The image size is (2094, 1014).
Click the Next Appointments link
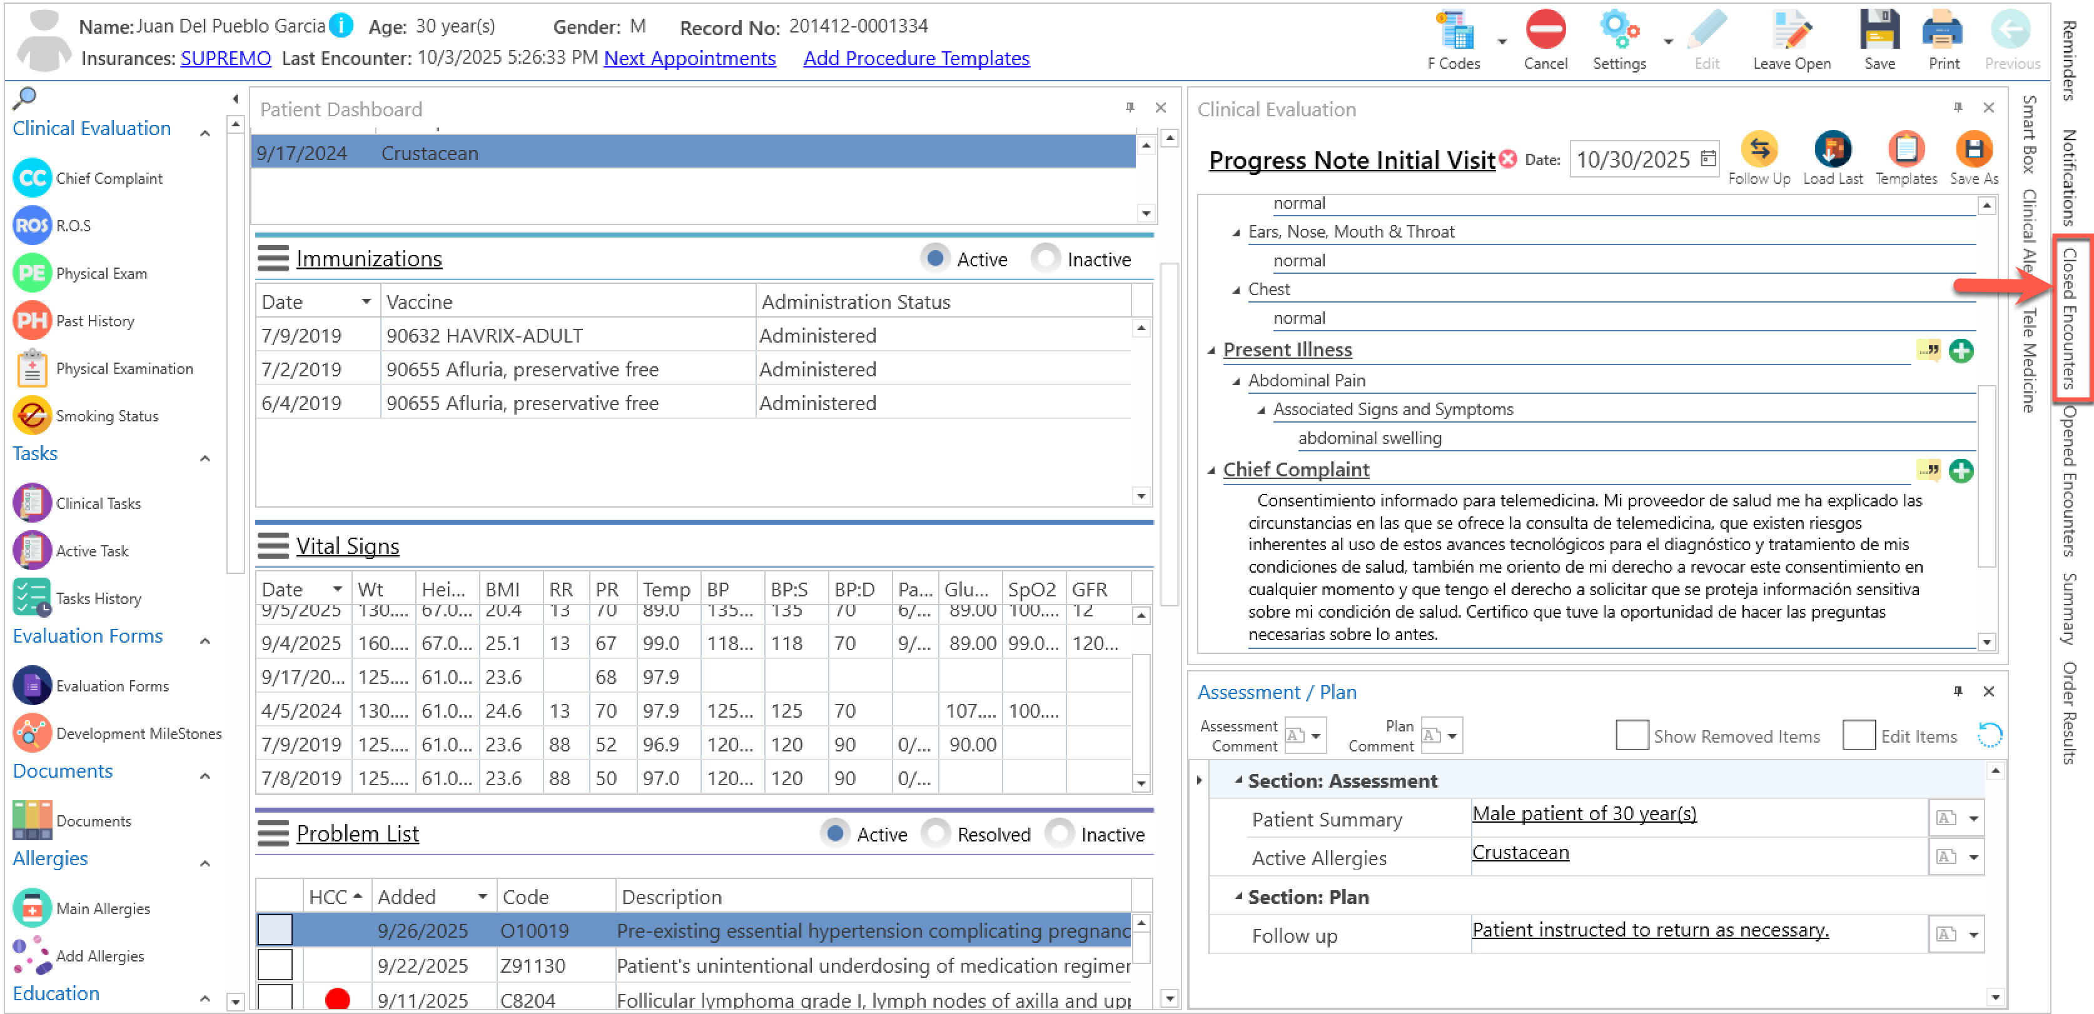(689, 59)
